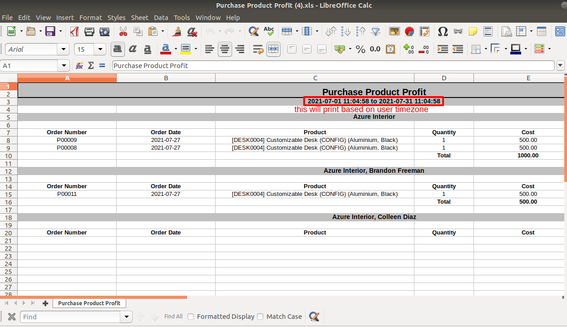Toggle italic formatting
This screenshot has width=567, height=327.
(x=133, y=49)
